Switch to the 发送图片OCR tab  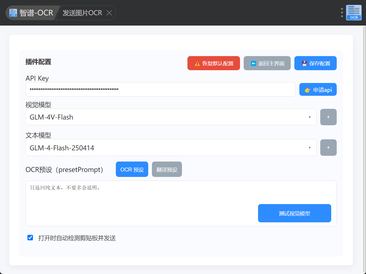coord(82,13)
